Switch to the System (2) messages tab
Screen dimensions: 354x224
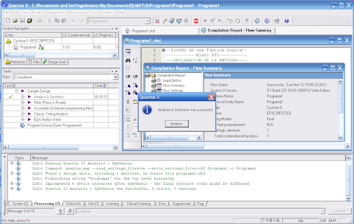pyautogui.click(x=20, y=204)
